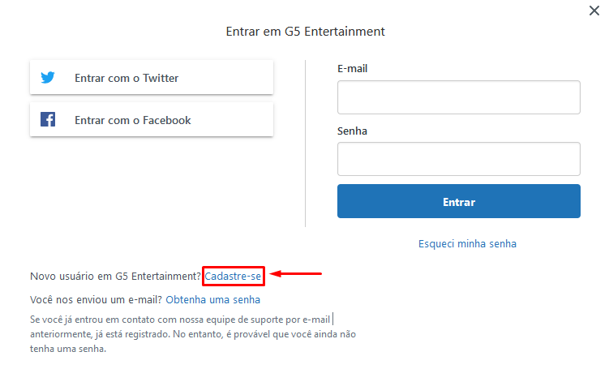
Task: Click the vertical divider between login options
Action: coord(305,144)
